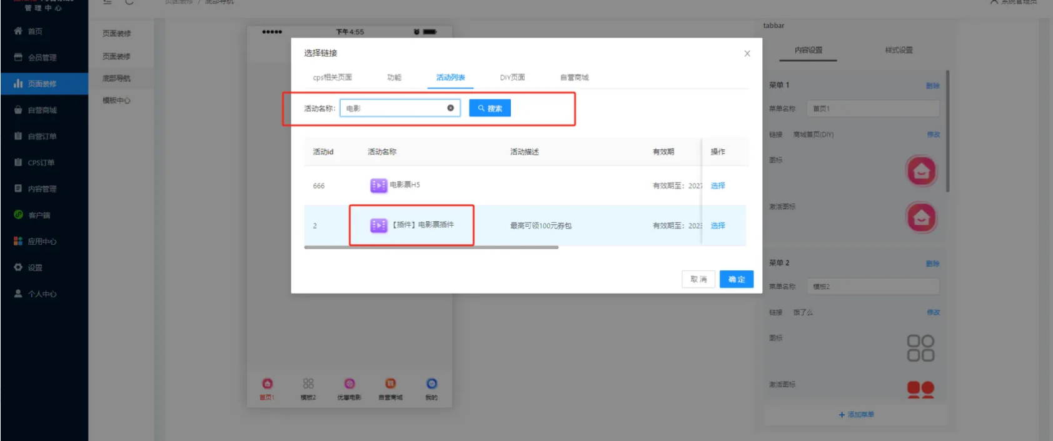The height and width of the screenshot is (441, 1053).
Task: Click 菜单 2 图标 four-squares thumbnail
Action: [920, 348]
